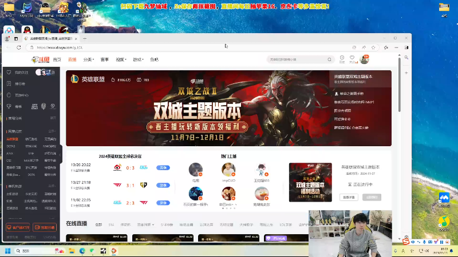458x257 pixels.
Task: Open browser read aloud icon
Action: (364, 47)
